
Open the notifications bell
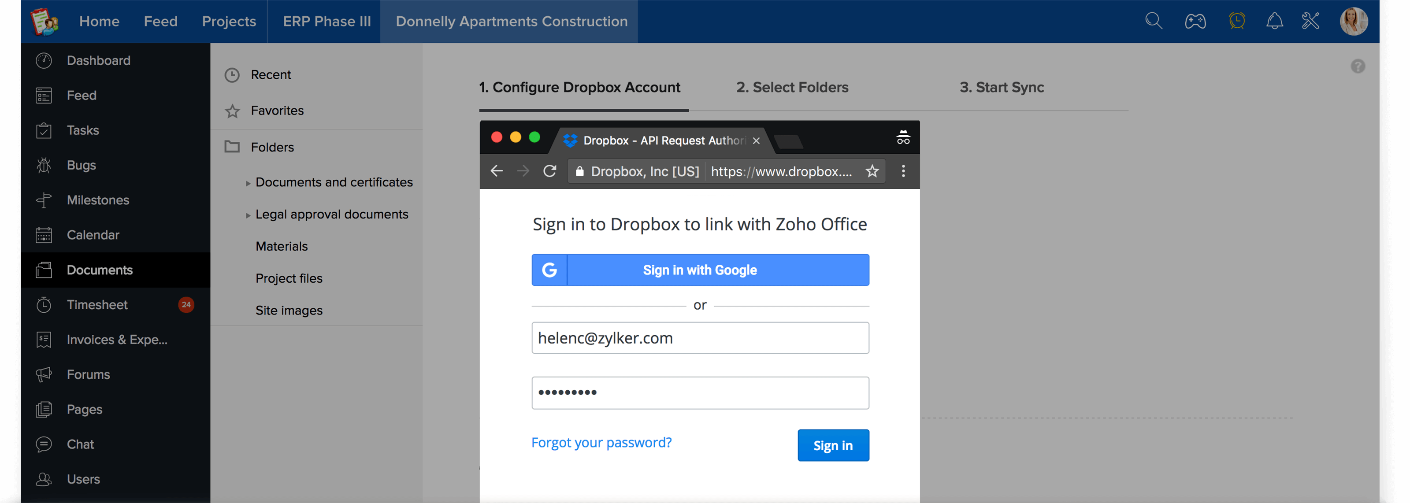(x=1274, y=21)
